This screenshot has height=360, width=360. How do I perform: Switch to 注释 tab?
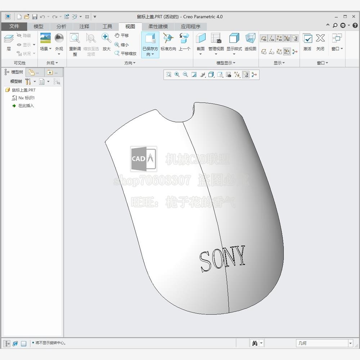pyautogui.click(x=84, y=27)
